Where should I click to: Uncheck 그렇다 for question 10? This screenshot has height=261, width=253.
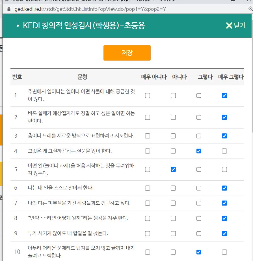click(199, 252)
